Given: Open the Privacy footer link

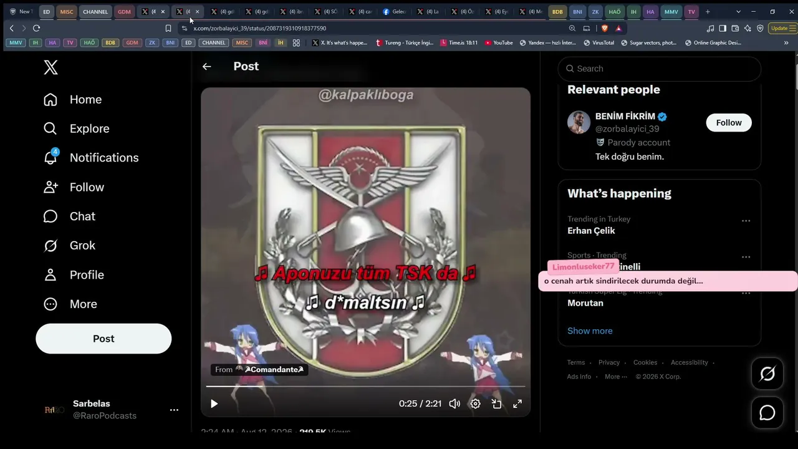Looking at the screenshot, I should (609, 363).
